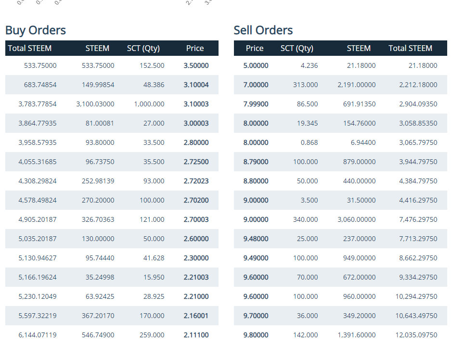Click STEEM value 149.99854
Image resolution: width=452 pixels, height=345 pixels.
[98, 85]
